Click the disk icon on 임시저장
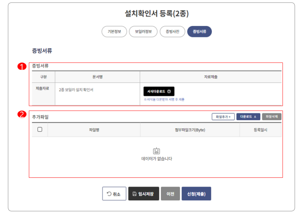The width and height of the screenshot is (301, 214). [135, 194]
